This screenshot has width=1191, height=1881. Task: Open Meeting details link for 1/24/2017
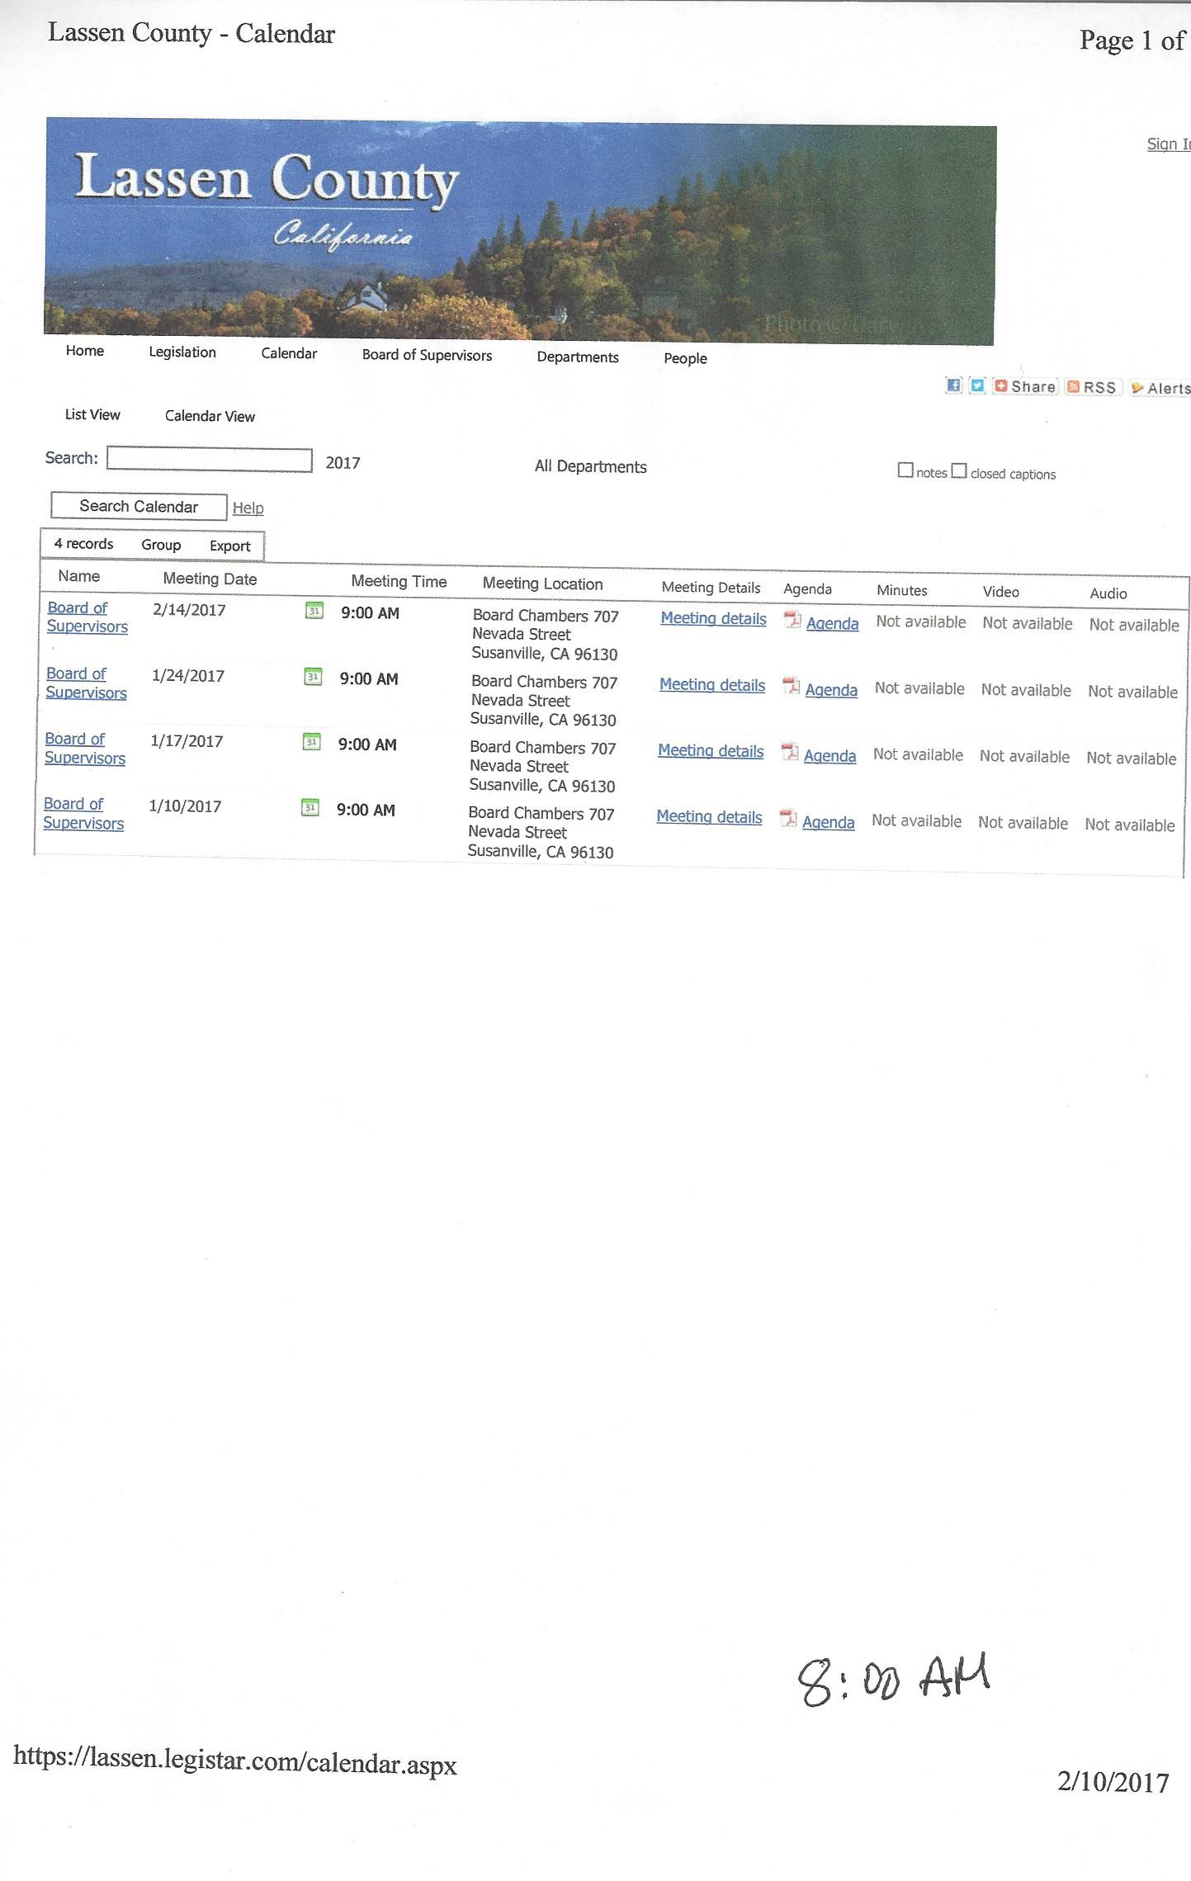point(712,685)
